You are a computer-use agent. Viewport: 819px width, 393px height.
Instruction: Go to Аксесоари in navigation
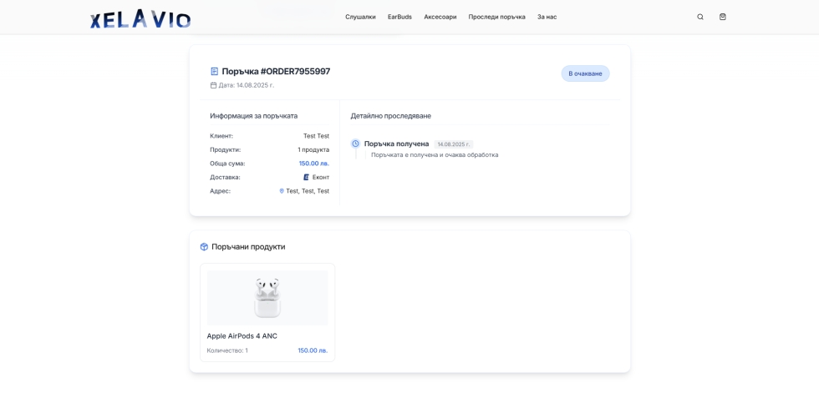tap(440, 17)
